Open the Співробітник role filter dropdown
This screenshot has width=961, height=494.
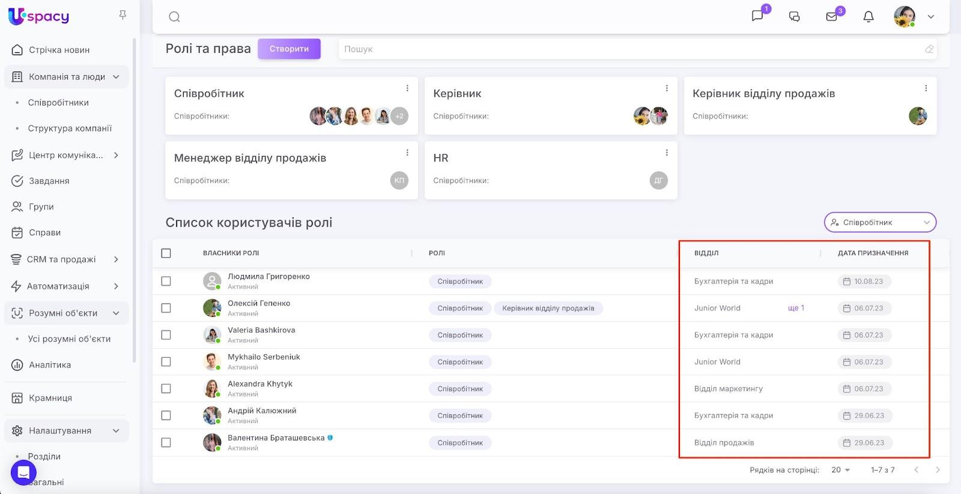(879, 222)
